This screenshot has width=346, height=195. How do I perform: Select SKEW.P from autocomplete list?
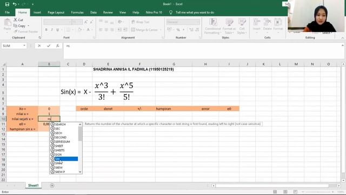point(64,172)
